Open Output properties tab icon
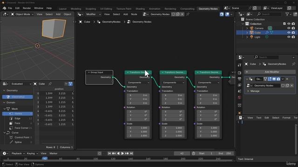 pyautogui.click(x=239, y=79)
